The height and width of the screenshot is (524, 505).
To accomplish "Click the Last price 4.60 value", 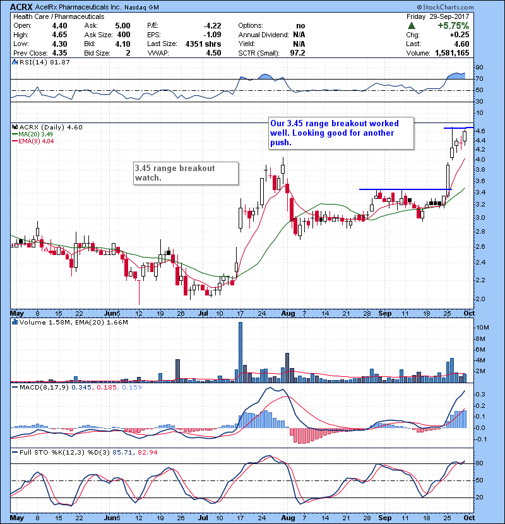I will (x=461, y=44).
